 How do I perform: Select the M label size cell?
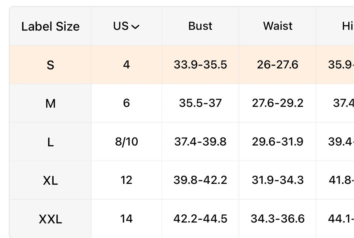50,103
